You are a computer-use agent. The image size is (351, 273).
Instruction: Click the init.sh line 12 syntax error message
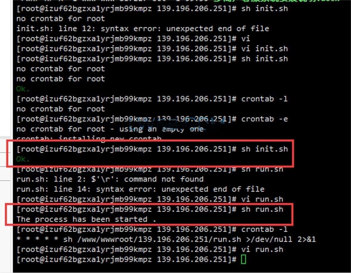click(143, 28)
